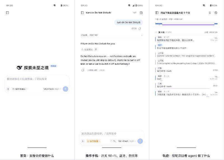Click the 用户 tag in the trace
Image resolution: width=224 pixels, height=160 pixels.
pyautogui.click(x=160, y=45)
